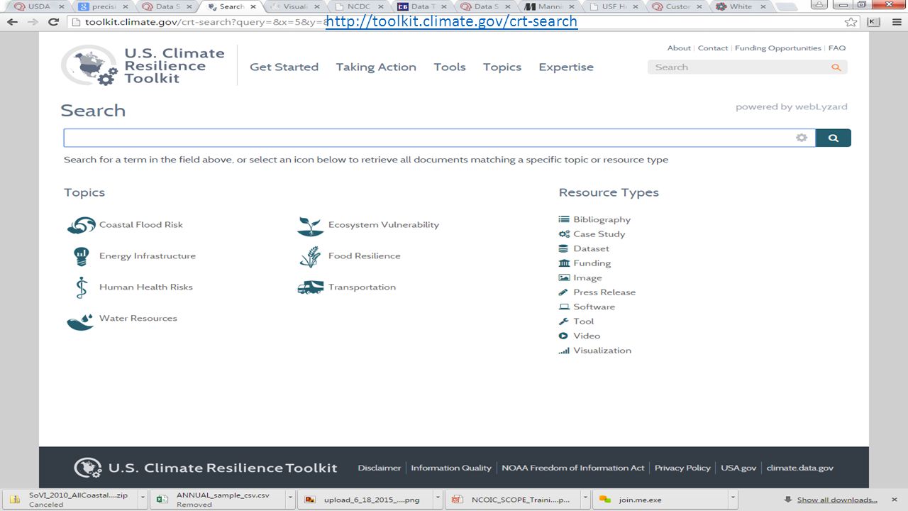Screen dimensions: 908x511
Task: Click the Human Health Risks caduceus icon
Action: coord(81,287)
